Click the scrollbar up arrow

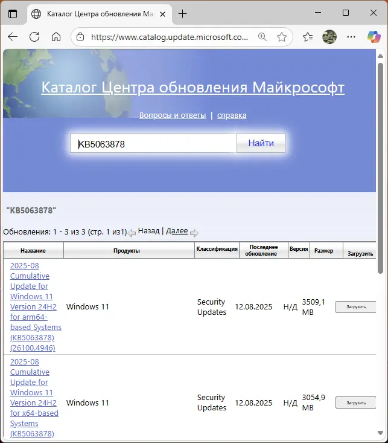380,56
